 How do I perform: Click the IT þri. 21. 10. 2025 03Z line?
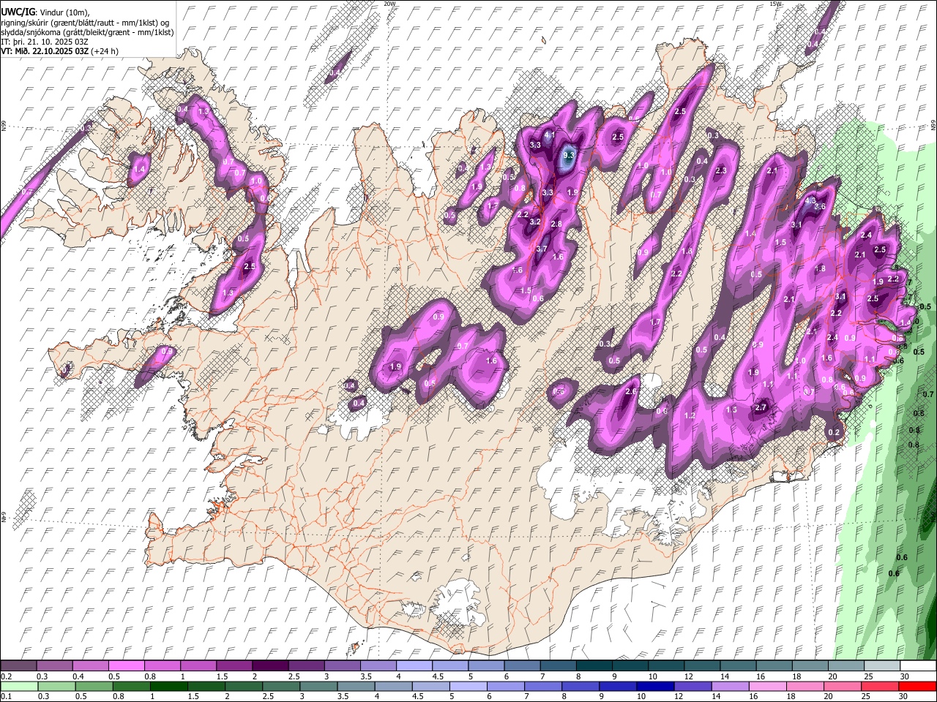click(x=45, y=42)
